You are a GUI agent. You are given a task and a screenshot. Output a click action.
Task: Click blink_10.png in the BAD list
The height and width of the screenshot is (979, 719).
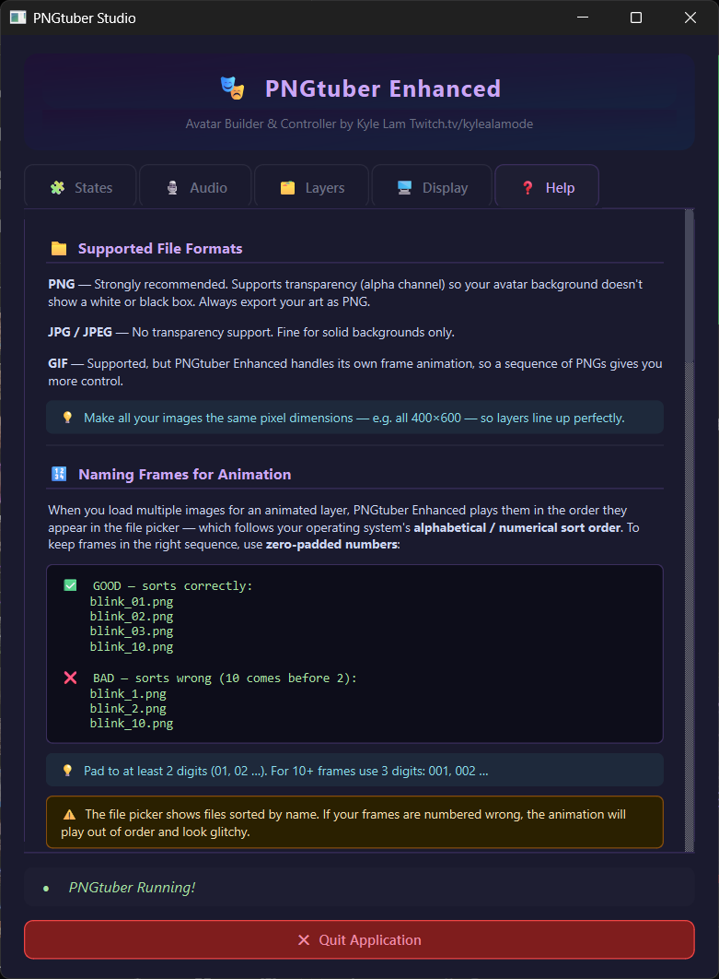pos(132,723)
